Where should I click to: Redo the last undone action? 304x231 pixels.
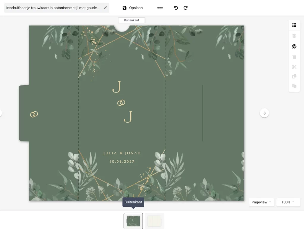click(x=186, y=8)
